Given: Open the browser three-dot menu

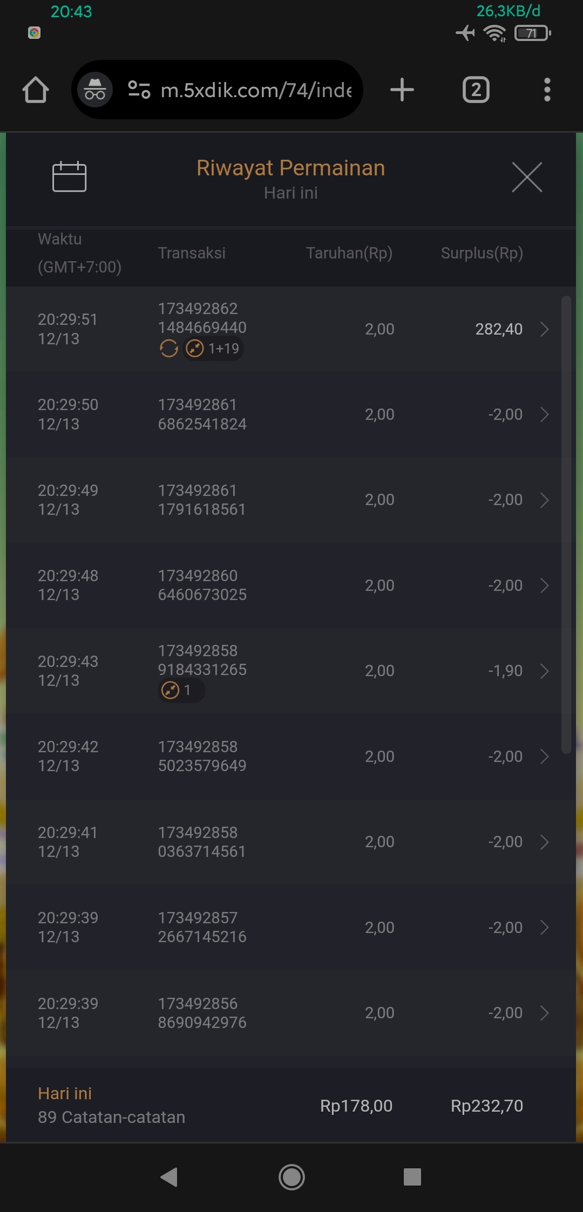Looking at the screenshot, I should point(547,90).
